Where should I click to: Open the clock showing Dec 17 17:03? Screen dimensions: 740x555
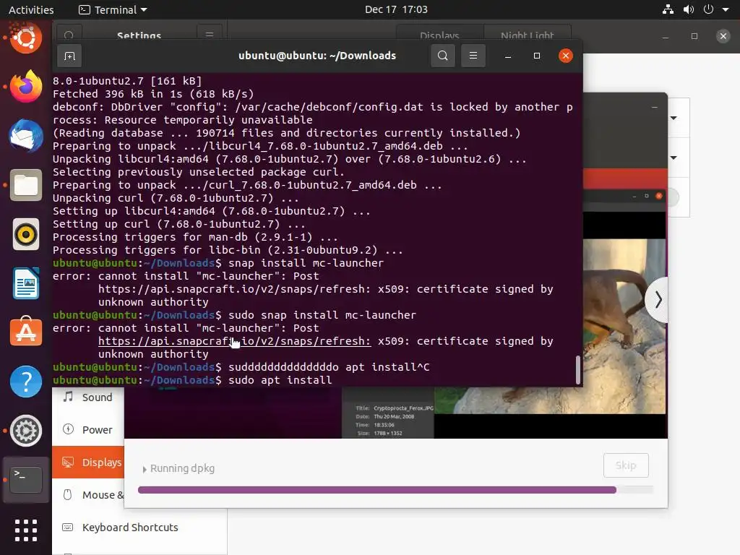(x=396, y=9)
